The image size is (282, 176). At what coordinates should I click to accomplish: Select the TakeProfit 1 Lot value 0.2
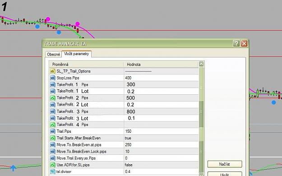(x=131, y=92)
